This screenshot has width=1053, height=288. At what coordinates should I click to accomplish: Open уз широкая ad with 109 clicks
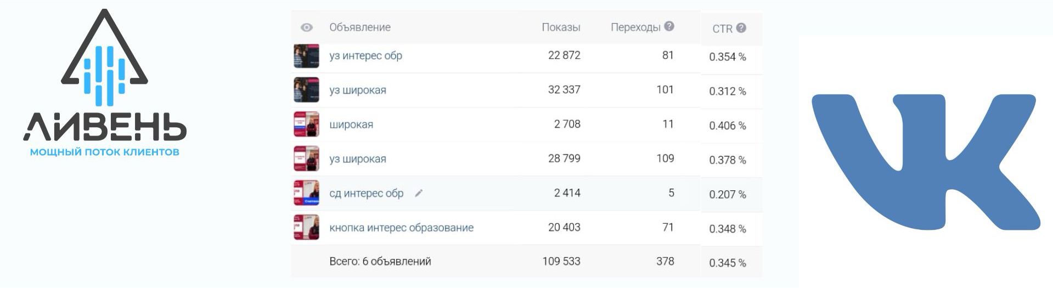point(357,159)
